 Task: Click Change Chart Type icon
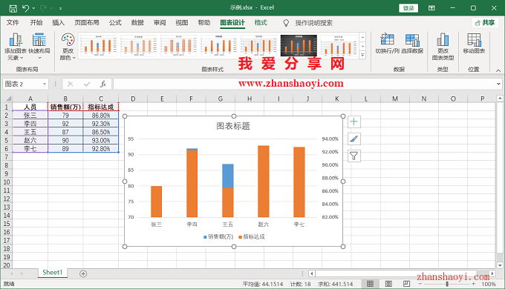[443, 39]
